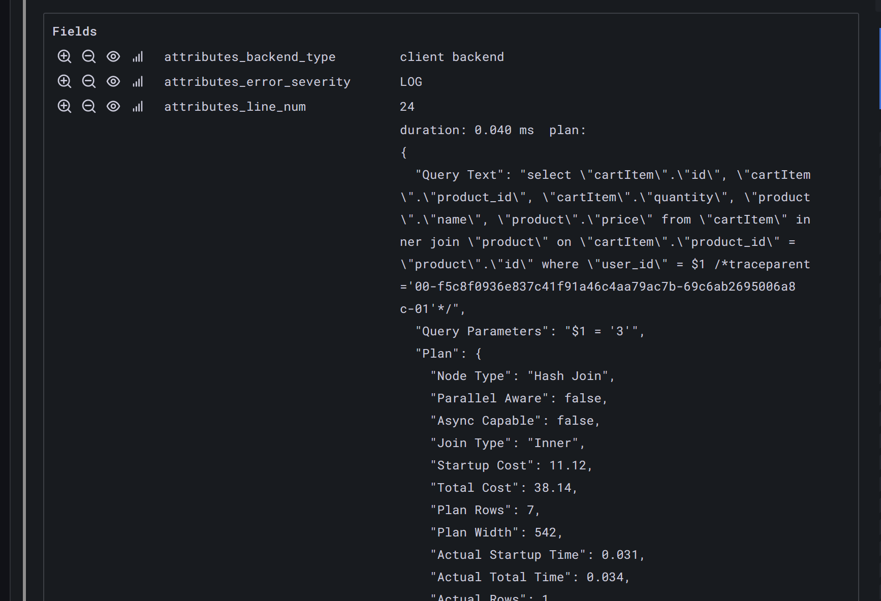Select the LOG severity value text
Screen dimensions: 881x601
[x=411, y=81]
